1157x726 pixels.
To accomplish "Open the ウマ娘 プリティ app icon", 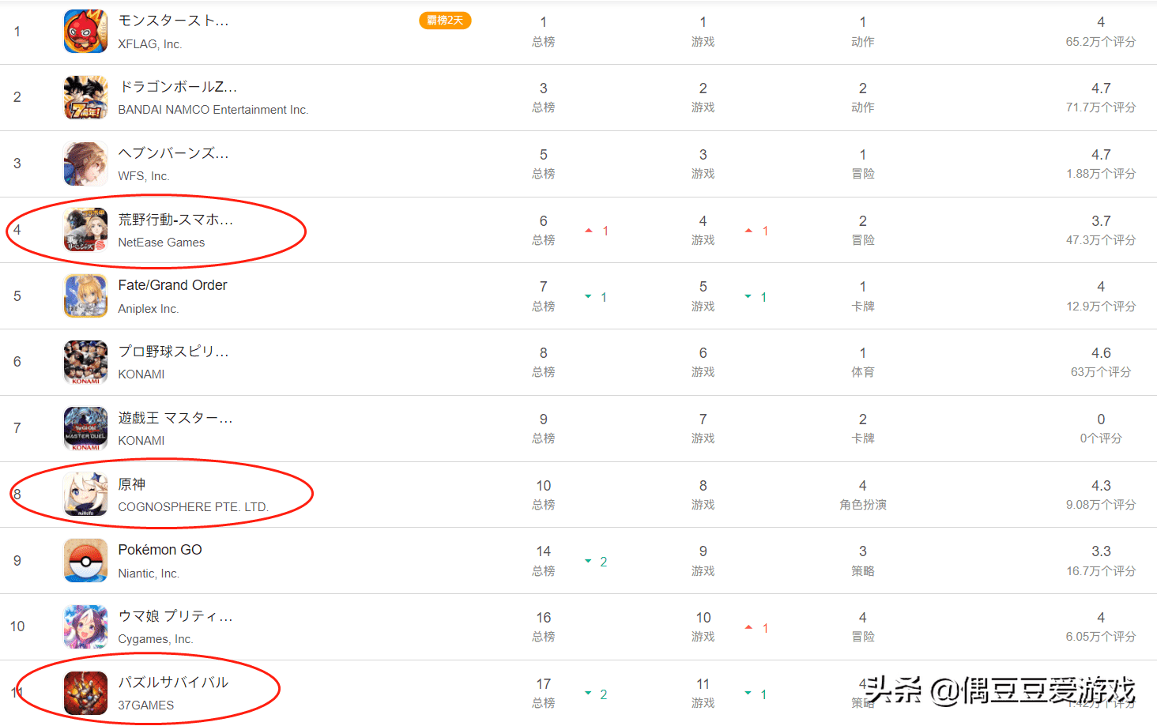I will (x=85, y=626).
